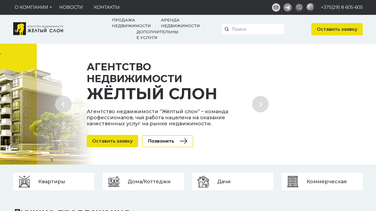376x211 pixels.
Task: Open the Telegram icon link
Action: click(288, 7)
